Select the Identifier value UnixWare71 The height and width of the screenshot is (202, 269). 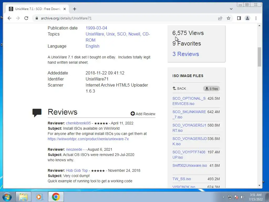[97, 79]
